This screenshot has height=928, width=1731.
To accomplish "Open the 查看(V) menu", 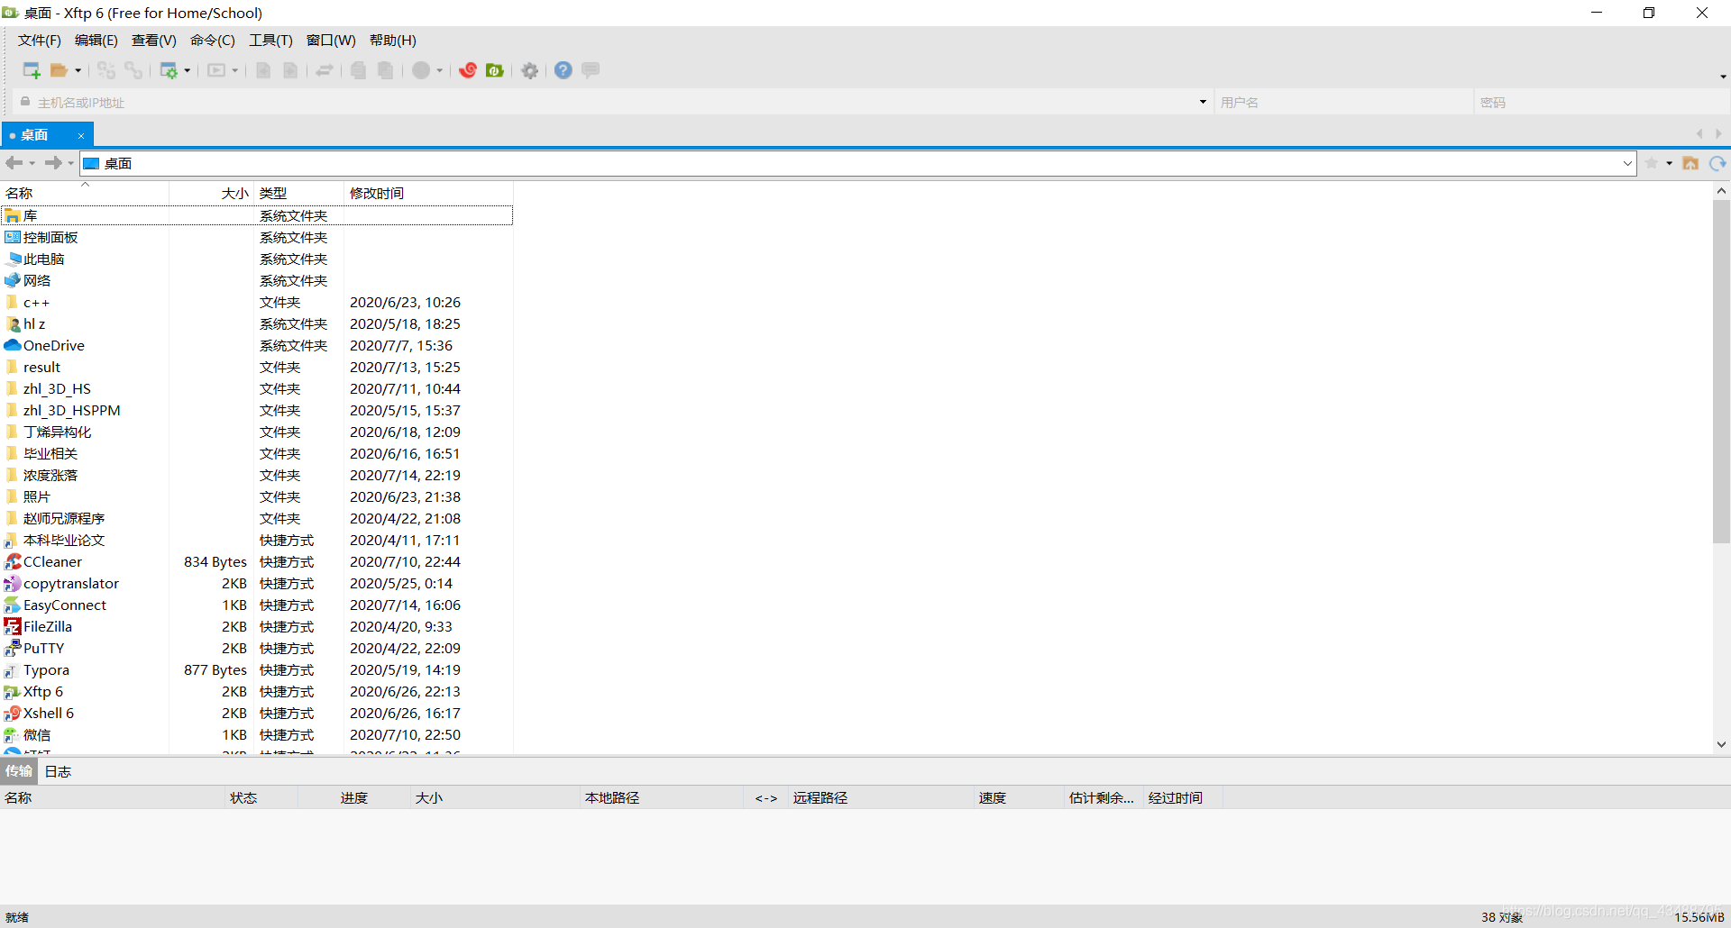I will [154, 41].
